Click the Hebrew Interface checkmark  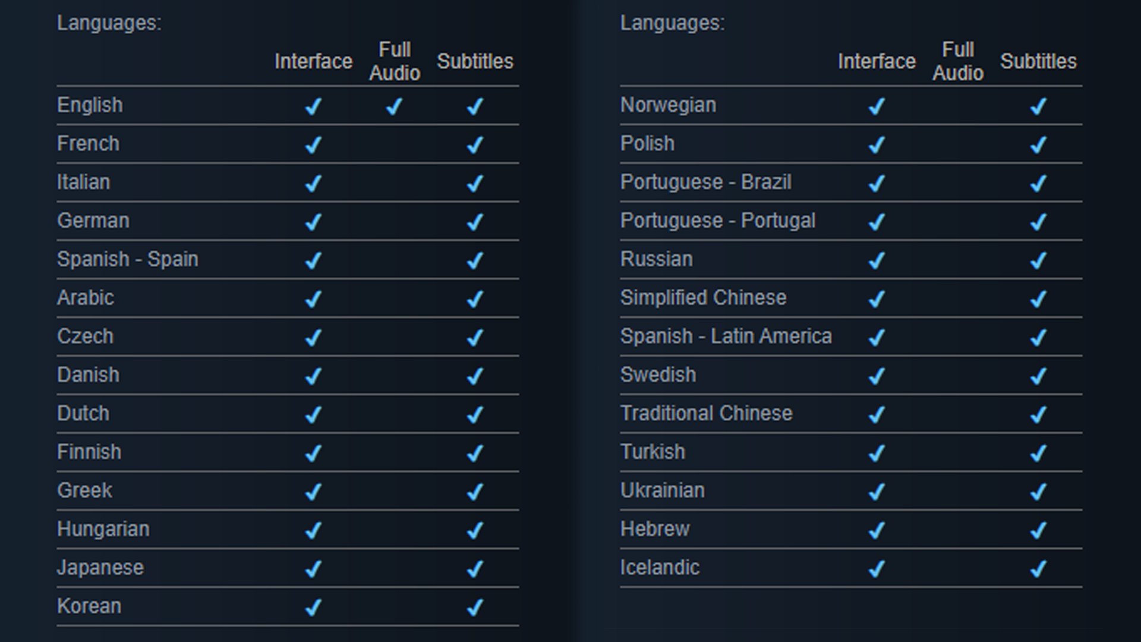coord(877,530)
